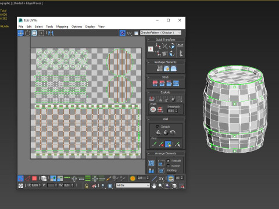Open the Edit menu
This screenshot has width=279, height=209.
point(29,27)
